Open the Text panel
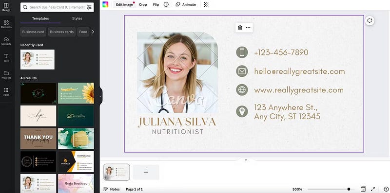 (x=6, y=58)
